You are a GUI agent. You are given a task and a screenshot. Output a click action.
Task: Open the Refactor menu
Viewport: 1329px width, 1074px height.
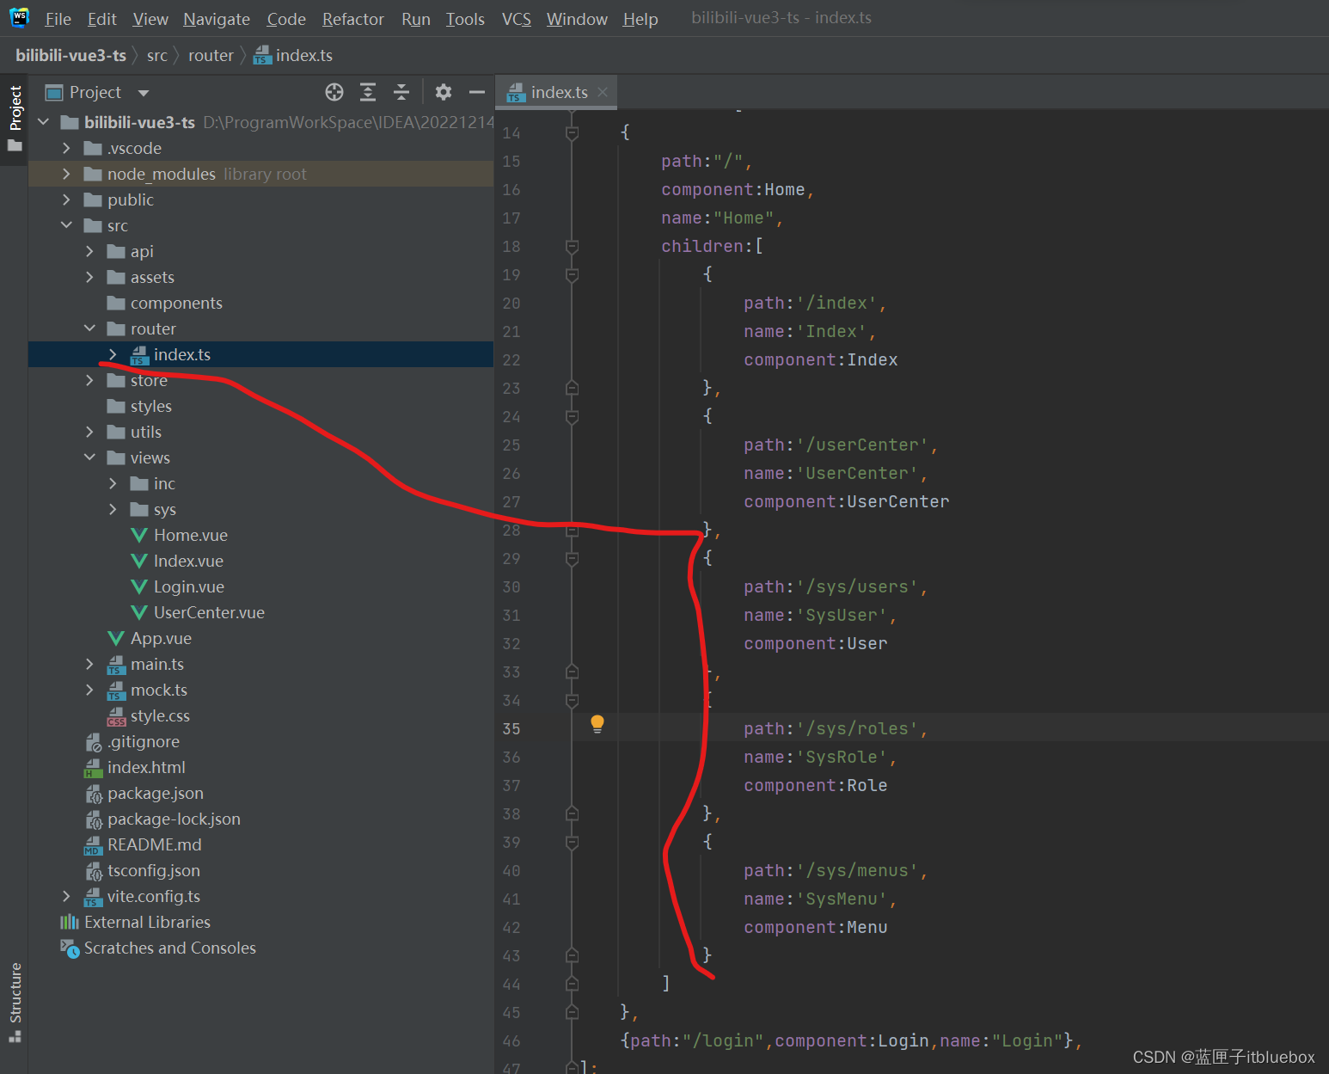pos(352,19)
